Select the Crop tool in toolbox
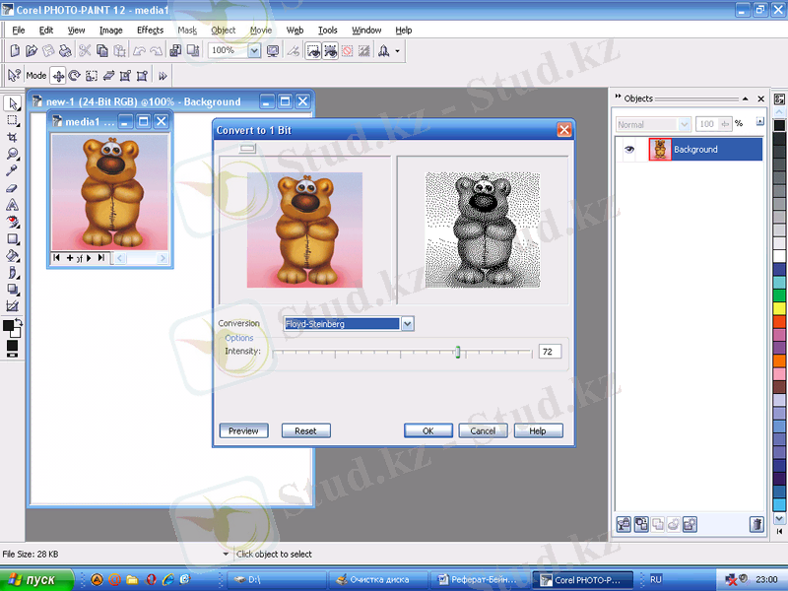The width and height of the screenshot is (788, 591). coord(13,137)
